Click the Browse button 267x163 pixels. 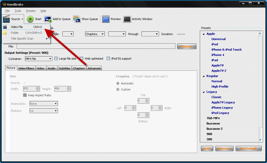coord(187,46)
